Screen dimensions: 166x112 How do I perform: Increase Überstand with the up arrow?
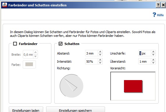(153, 60)
